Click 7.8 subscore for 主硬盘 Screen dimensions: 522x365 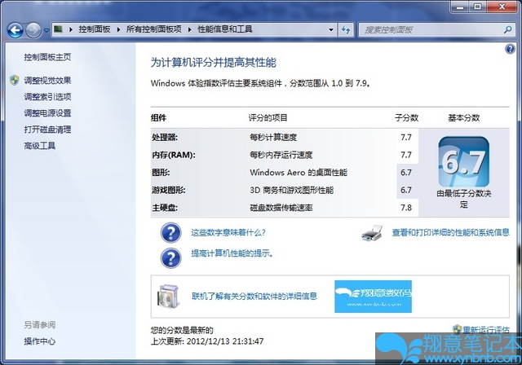406,208
